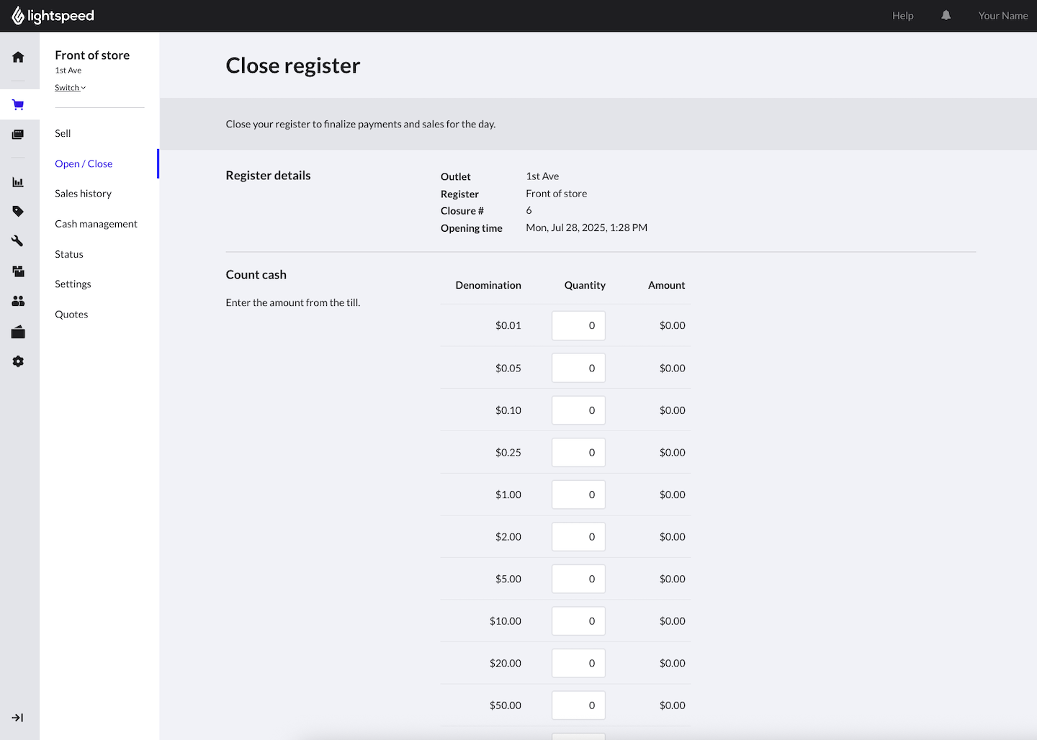
Task: Go to the Home icon in sidebar
Action: [18, 58]
